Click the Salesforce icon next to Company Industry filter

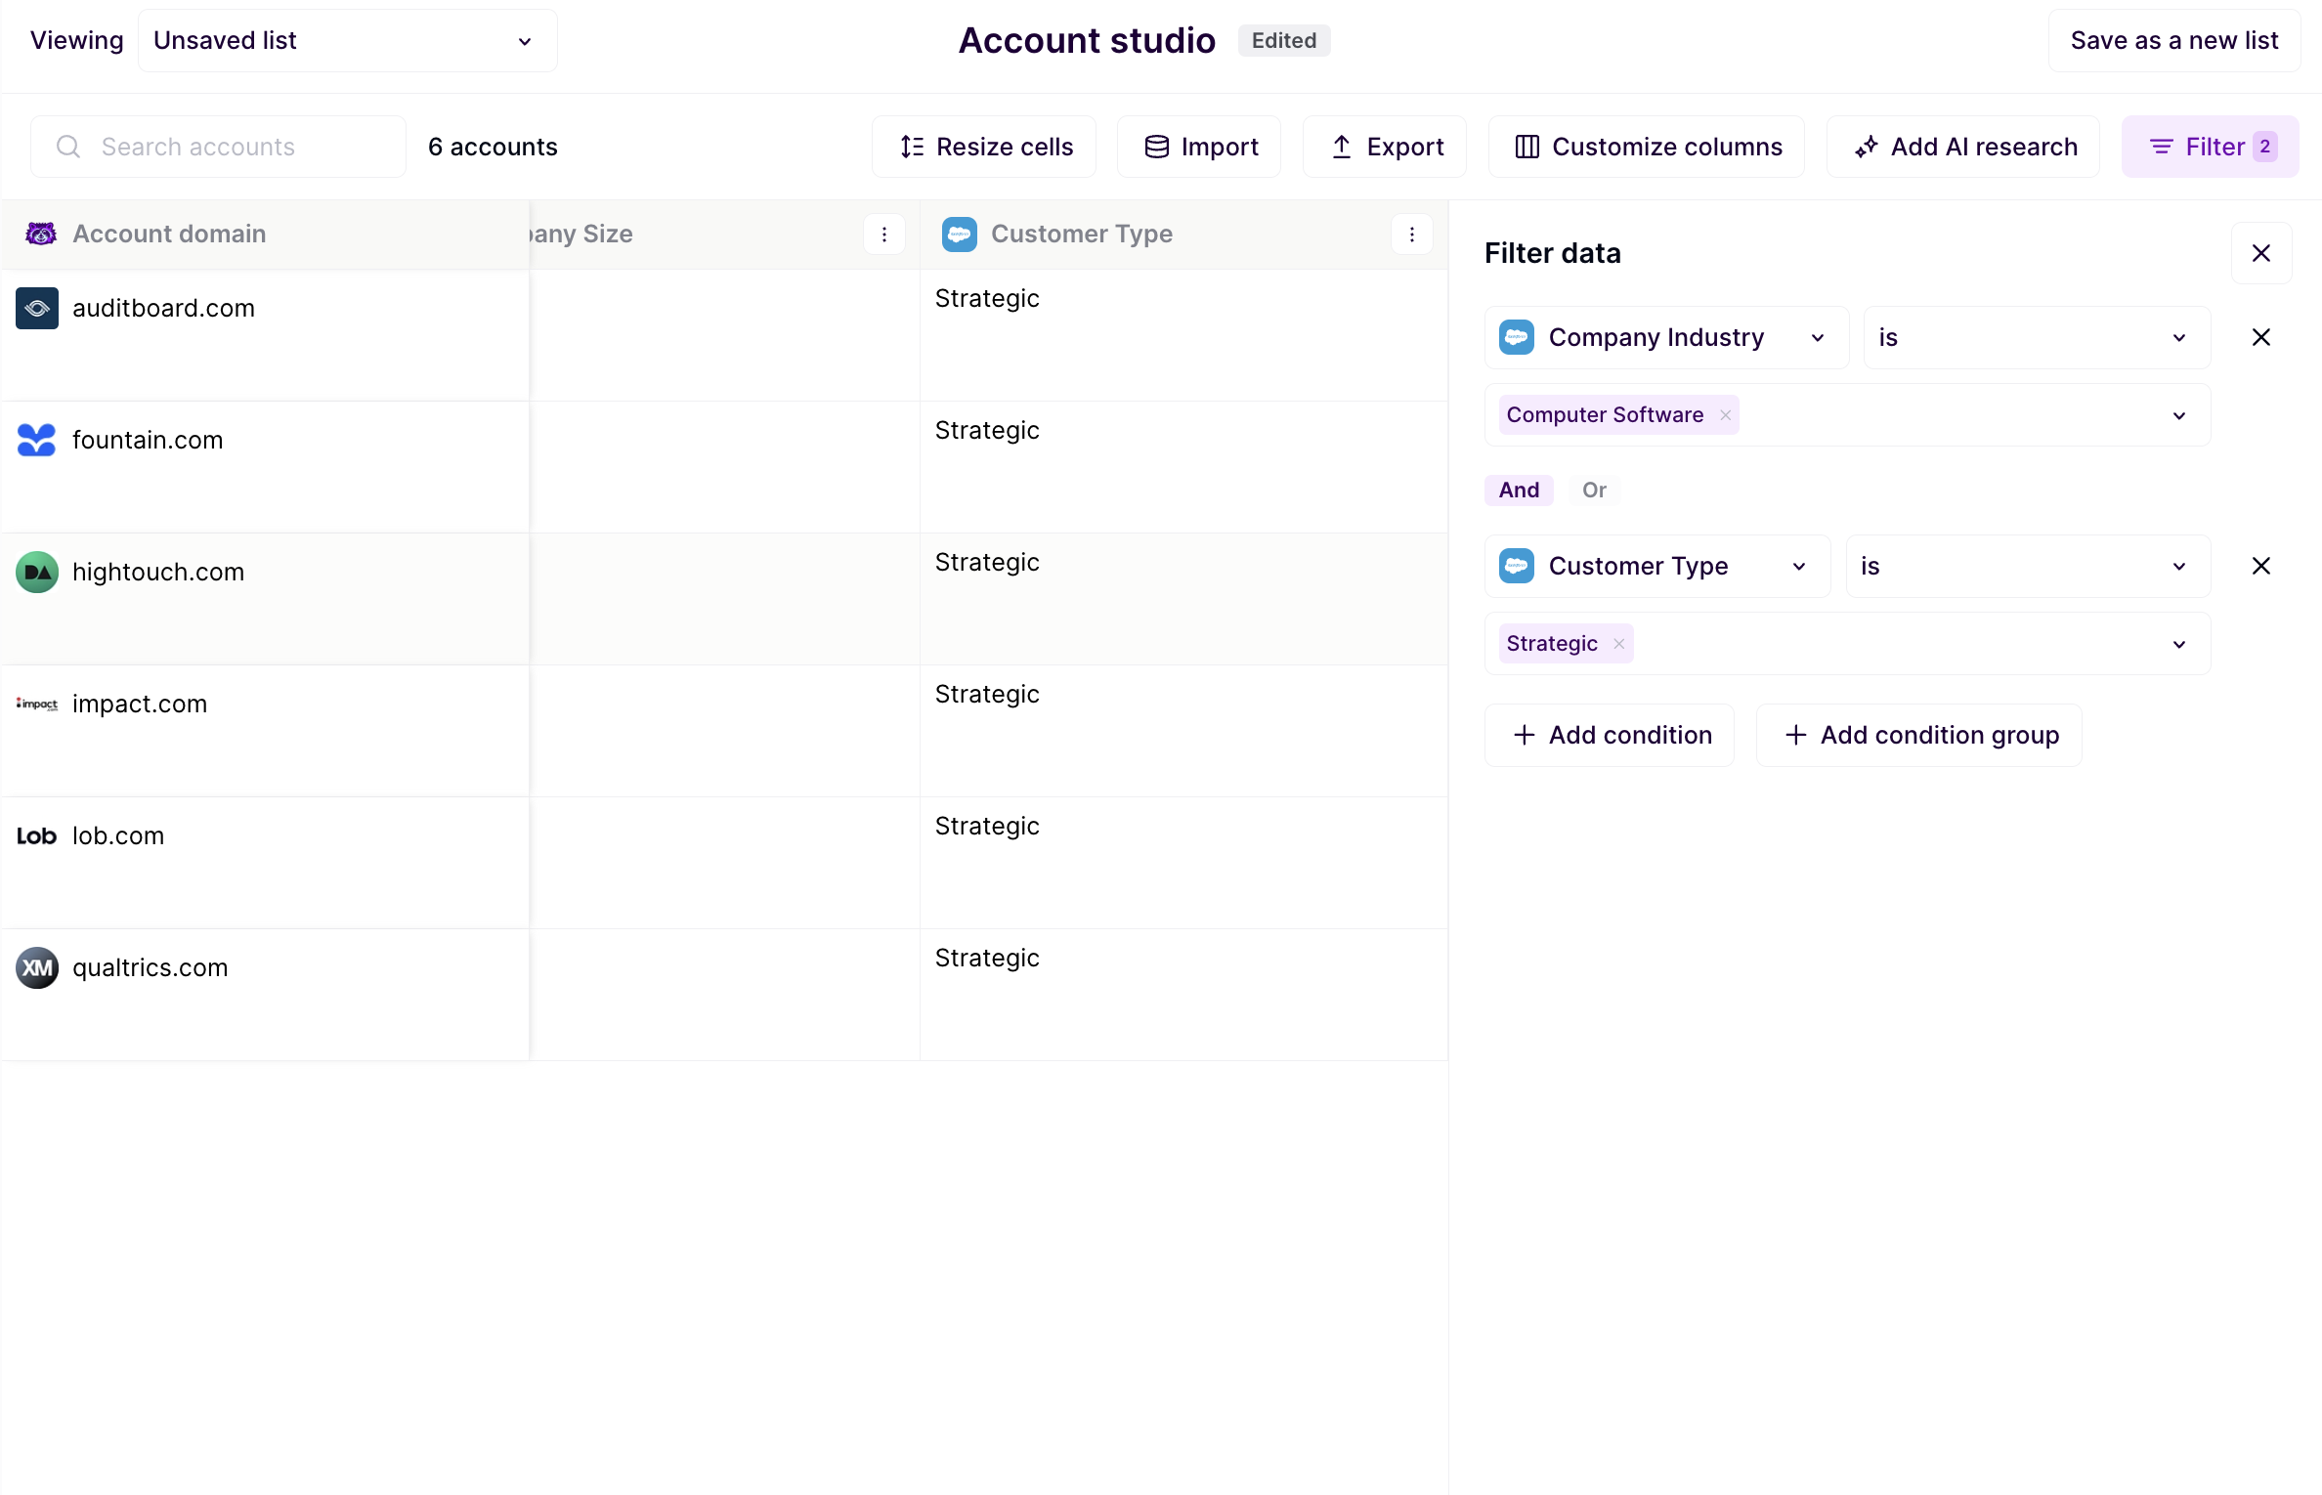click(1516, 337)
